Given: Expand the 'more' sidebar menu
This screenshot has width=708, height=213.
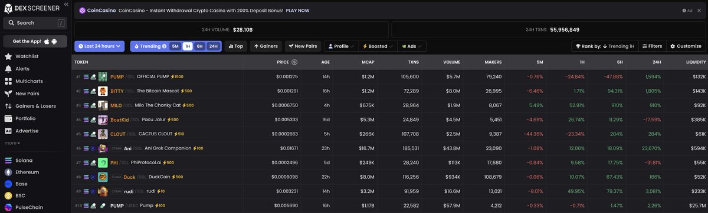Looking at the screenshot, I should click(12, 143).
